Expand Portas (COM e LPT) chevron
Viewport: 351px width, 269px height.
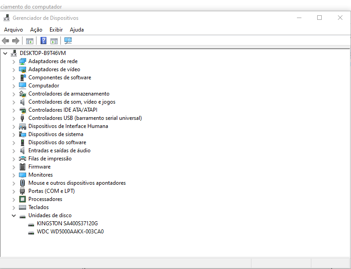coord(14,191)
